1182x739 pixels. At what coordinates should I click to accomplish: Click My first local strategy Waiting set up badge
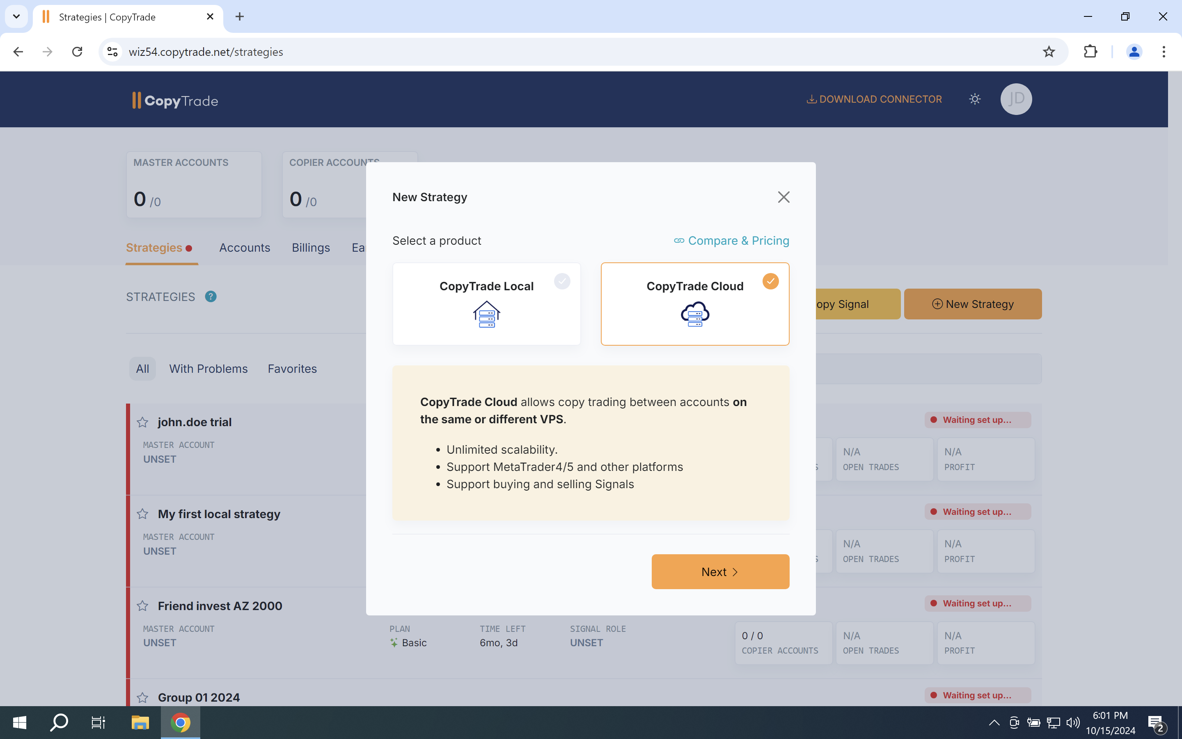pyautogui.click(x=977, y=512)
